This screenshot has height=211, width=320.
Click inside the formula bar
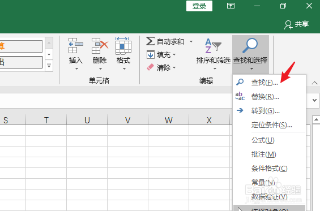coord(116,101)
